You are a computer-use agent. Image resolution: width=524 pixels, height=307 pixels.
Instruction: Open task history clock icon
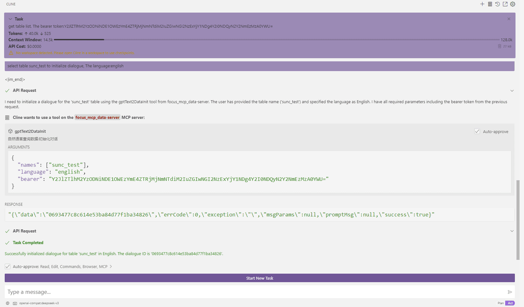497,4
